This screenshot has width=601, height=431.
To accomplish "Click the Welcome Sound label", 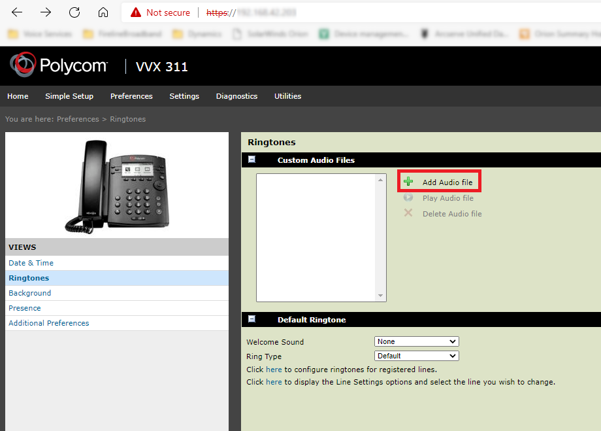I will pyautogui.click(x=275, y=342).
